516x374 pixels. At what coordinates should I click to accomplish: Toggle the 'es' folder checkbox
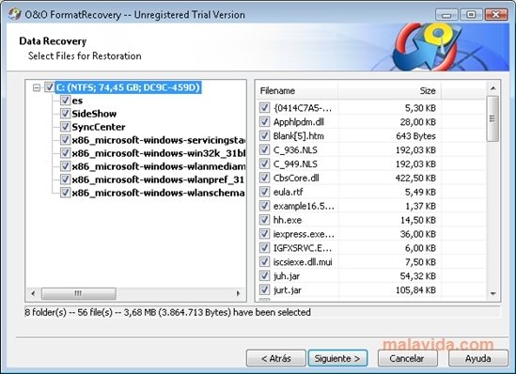coord(65,100)
